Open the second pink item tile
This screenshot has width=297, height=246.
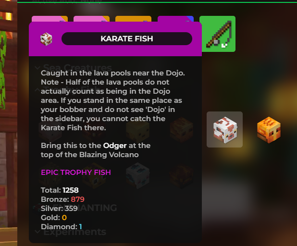91,19
